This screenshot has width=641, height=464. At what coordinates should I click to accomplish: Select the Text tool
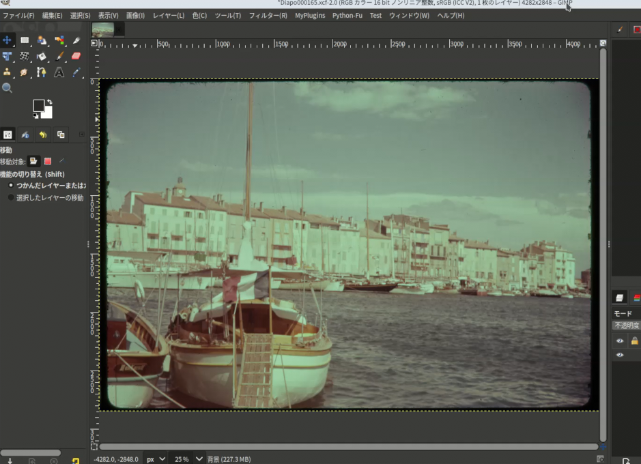tap(59, 72)
